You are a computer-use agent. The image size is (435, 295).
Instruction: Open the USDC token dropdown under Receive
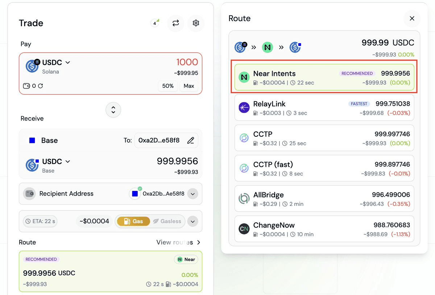(x=51, y=161)
